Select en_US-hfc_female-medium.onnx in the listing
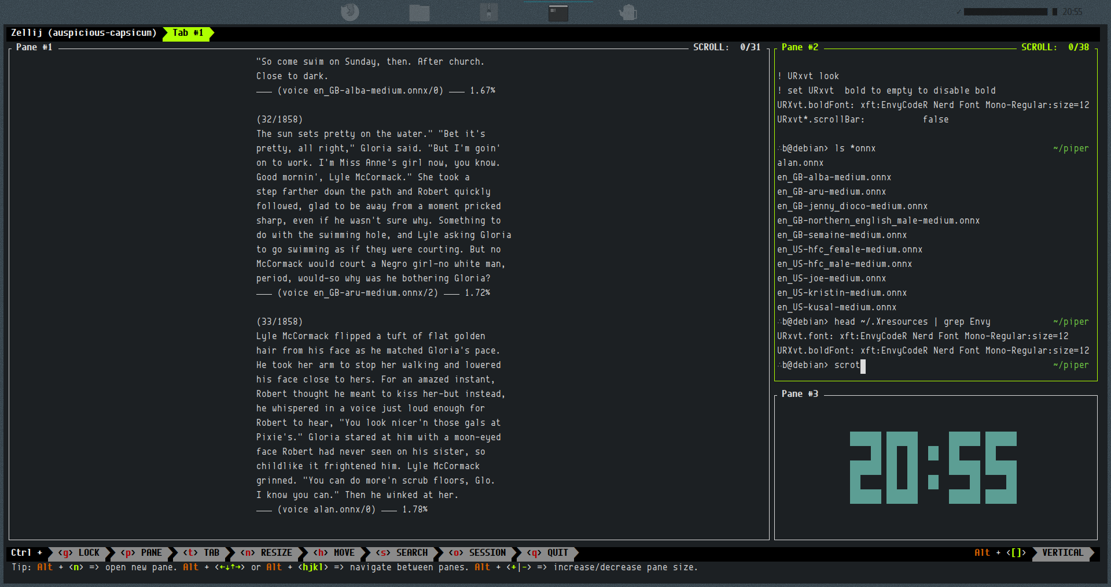 849,250
